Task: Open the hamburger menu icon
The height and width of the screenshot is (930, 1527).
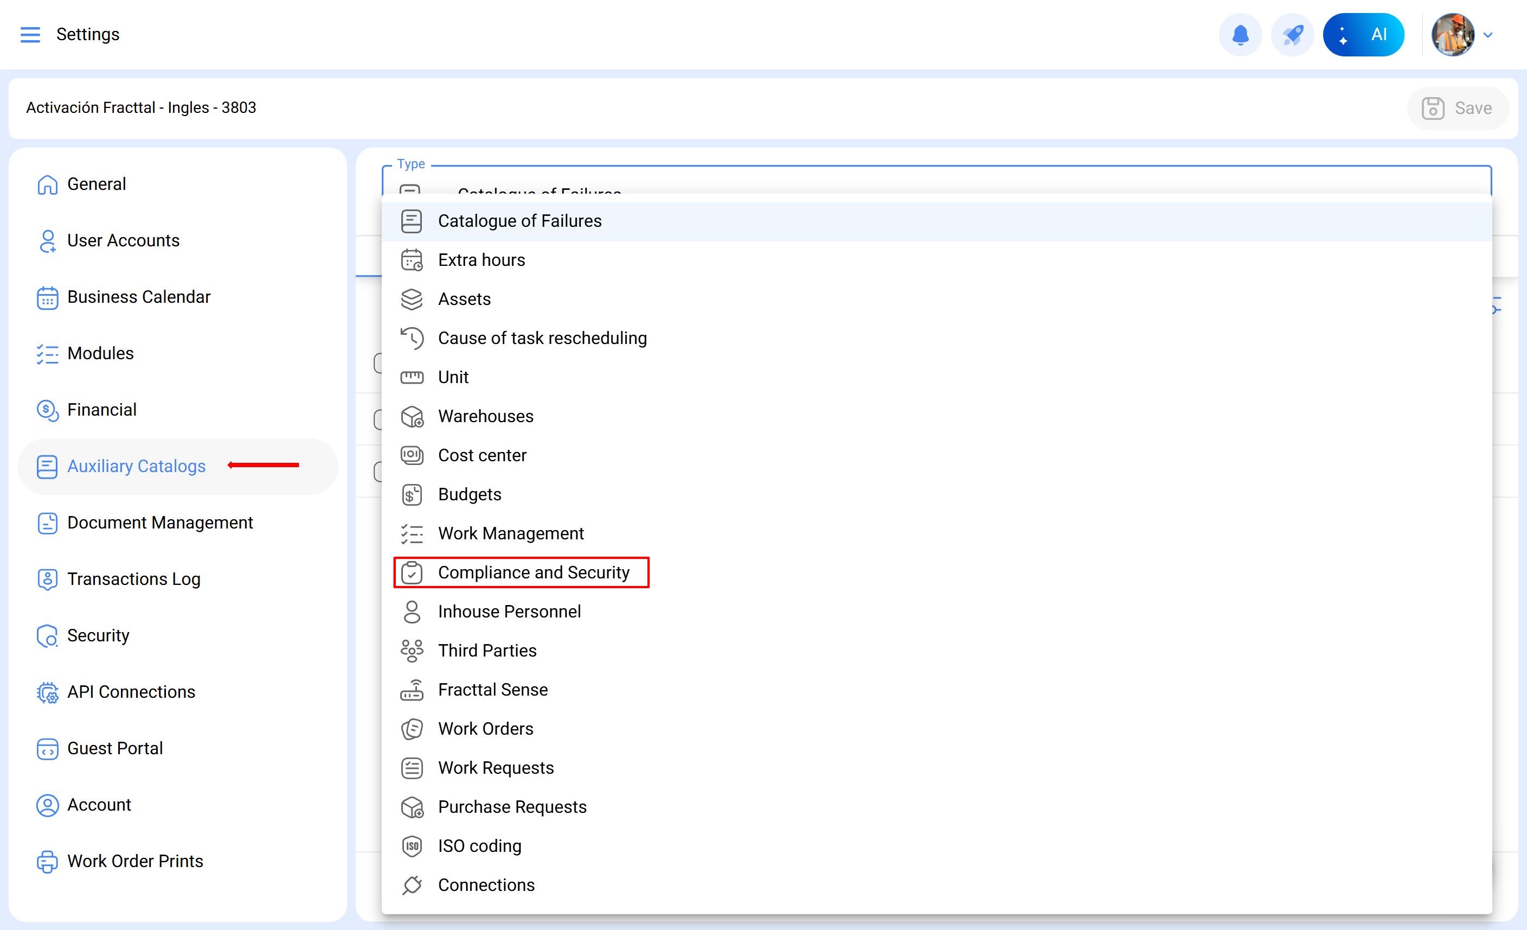Action: pyautogui.click(x=30, y=35)
